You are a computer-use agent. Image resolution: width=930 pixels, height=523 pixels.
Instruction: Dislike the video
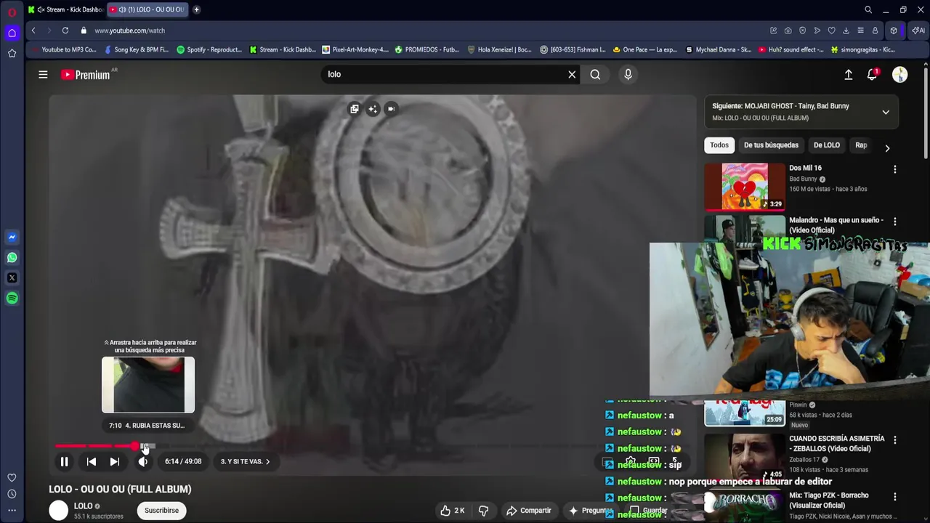(x=483, y=511)
